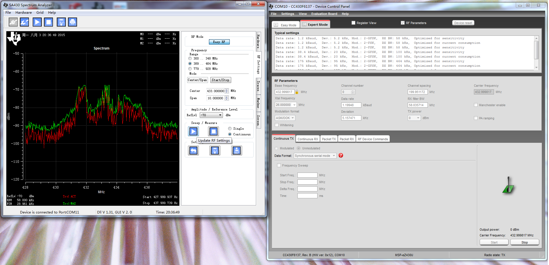Choose Continuous sweep mode
This screenshot has height=265, width=549.
(x=230, y=134)
